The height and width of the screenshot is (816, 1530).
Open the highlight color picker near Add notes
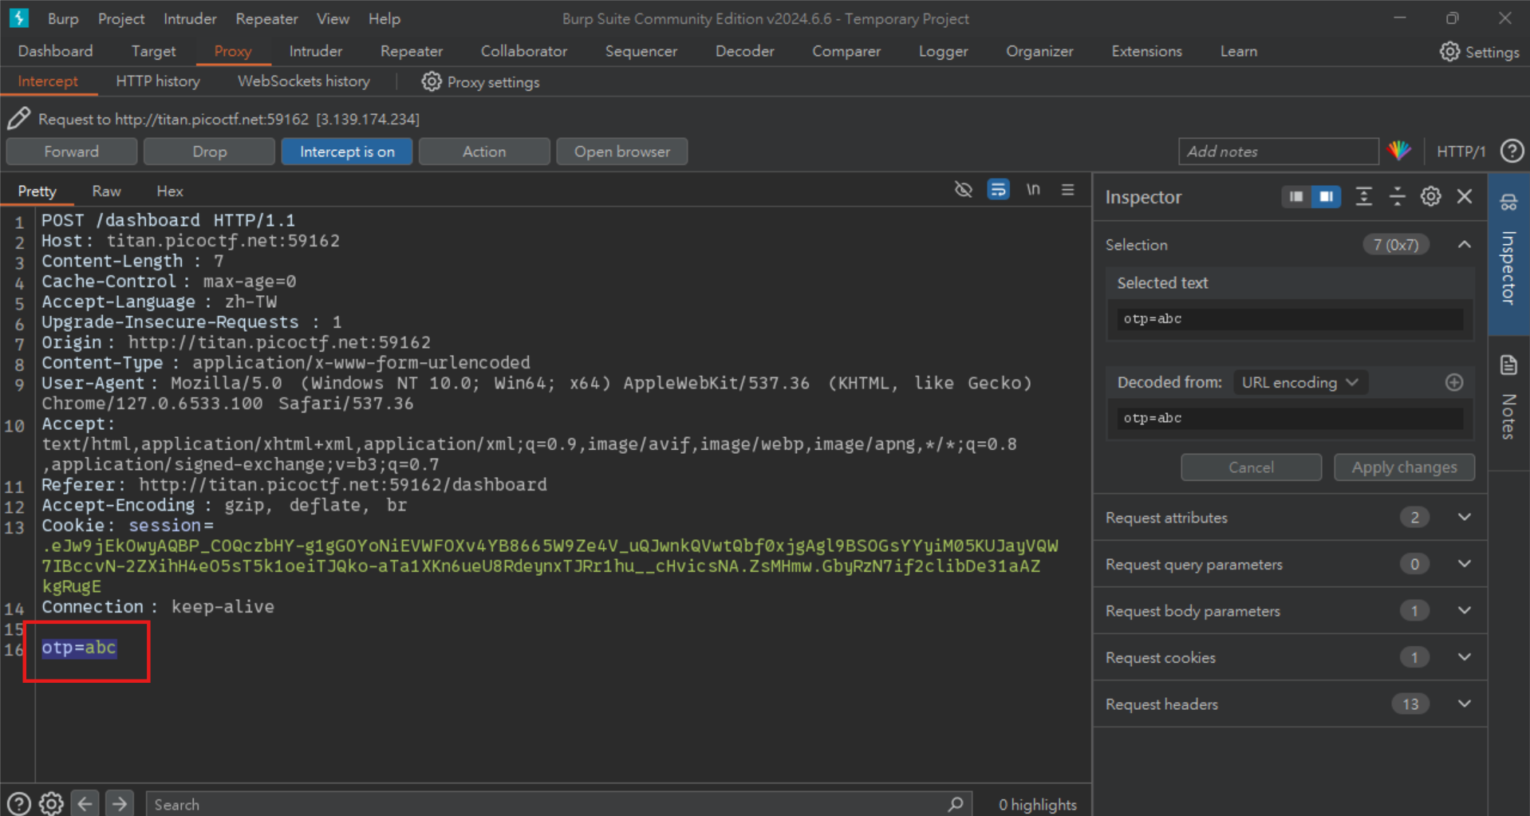tap(1400, 151)
